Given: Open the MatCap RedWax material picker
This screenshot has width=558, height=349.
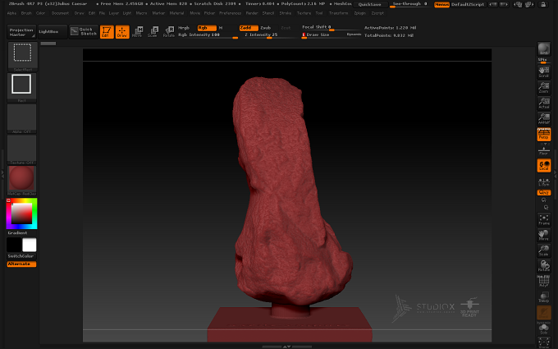Looking at the screenshot, I should [x=21, y=180].
